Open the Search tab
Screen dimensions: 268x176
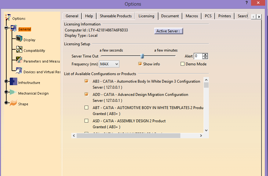point(241,16)
